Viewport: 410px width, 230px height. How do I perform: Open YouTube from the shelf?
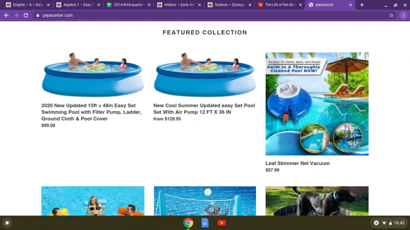pyautogui.click(x=222, y=223)
